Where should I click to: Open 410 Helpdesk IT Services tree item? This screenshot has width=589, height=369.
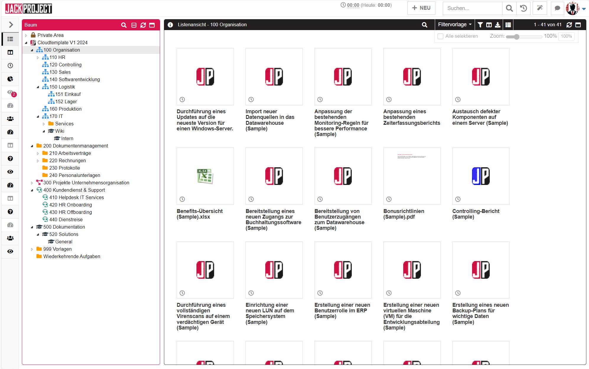pyautogui.click(x=77, y=197)
